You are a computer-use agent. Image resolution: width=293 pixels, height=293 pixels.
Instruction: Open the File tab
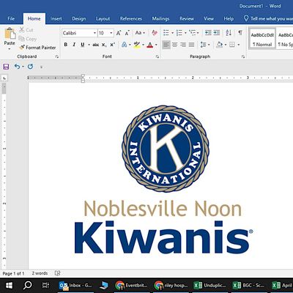point(11,18)
